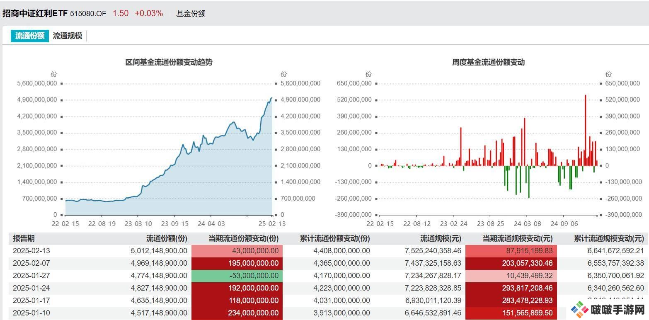Screen dimensions: 649x320
Task: Sort by 当期流通份额变动(份) column header
Action: 243,238
